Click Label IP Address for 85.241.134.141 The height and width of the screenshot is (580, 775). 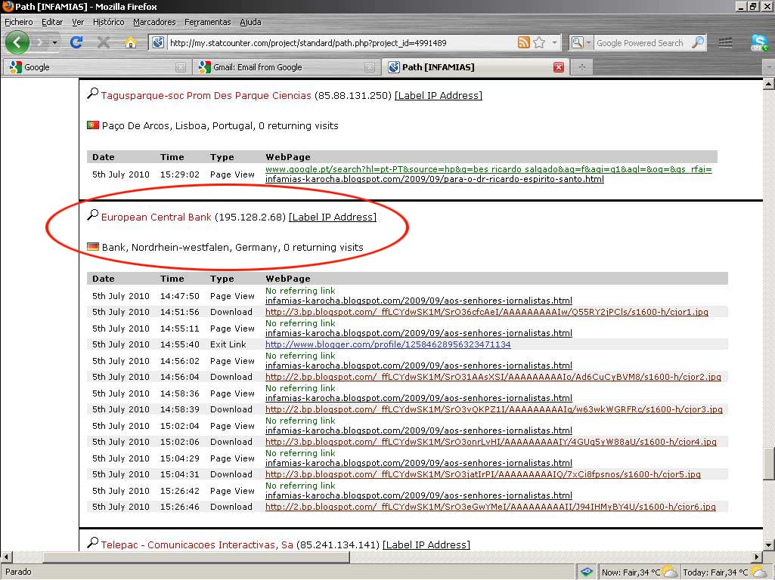pos(426,545)
